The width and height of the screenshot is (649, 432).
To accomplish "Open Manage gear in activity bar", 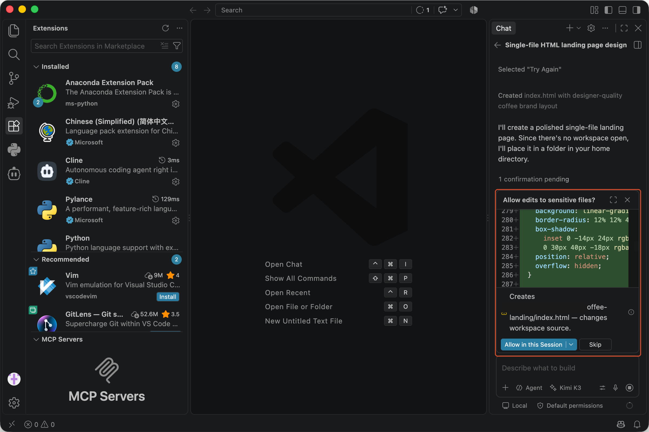I will [14, 403].
